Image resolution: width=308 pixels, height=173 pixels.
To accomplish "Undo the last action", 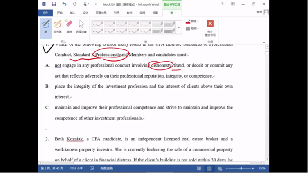I will [x=64, y=4].
